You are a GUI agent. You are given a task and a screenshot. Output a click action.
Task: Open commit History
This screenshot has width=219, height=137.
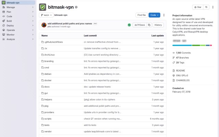click(158, 25)
